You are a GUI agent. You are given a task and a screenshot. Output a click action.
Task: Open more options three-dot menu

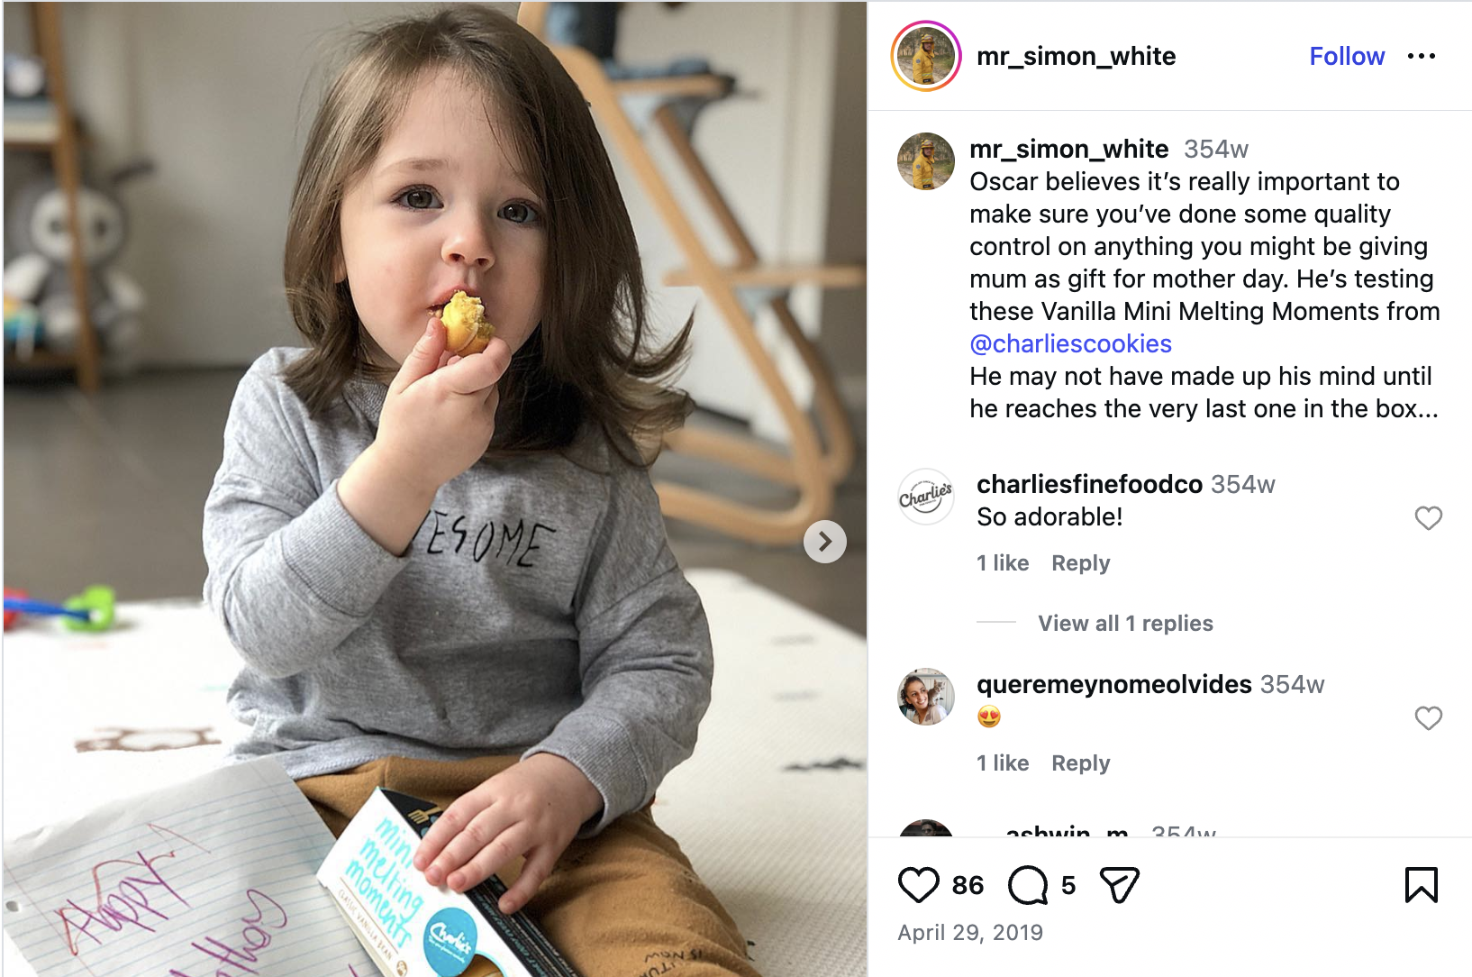1422,56
